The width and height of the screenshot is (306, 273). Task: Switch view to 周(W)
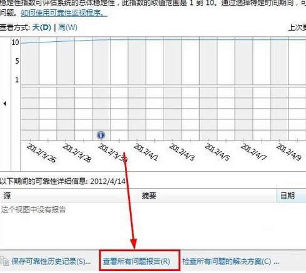67,27
